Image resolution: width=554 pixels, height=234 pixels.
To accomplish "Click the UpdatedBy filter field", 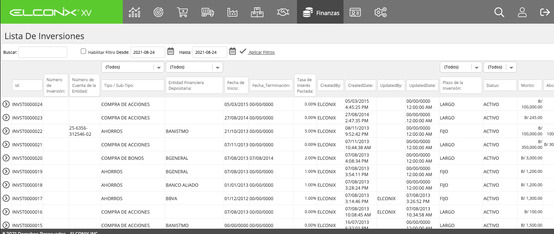I will (x=391, y=85).
